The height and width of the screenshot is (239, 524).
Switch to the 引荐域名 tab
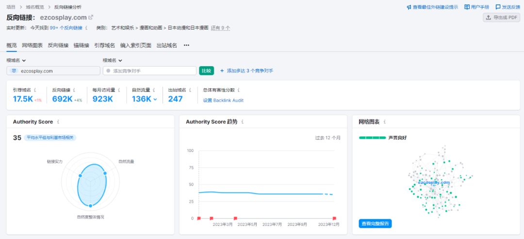point(105,45)
